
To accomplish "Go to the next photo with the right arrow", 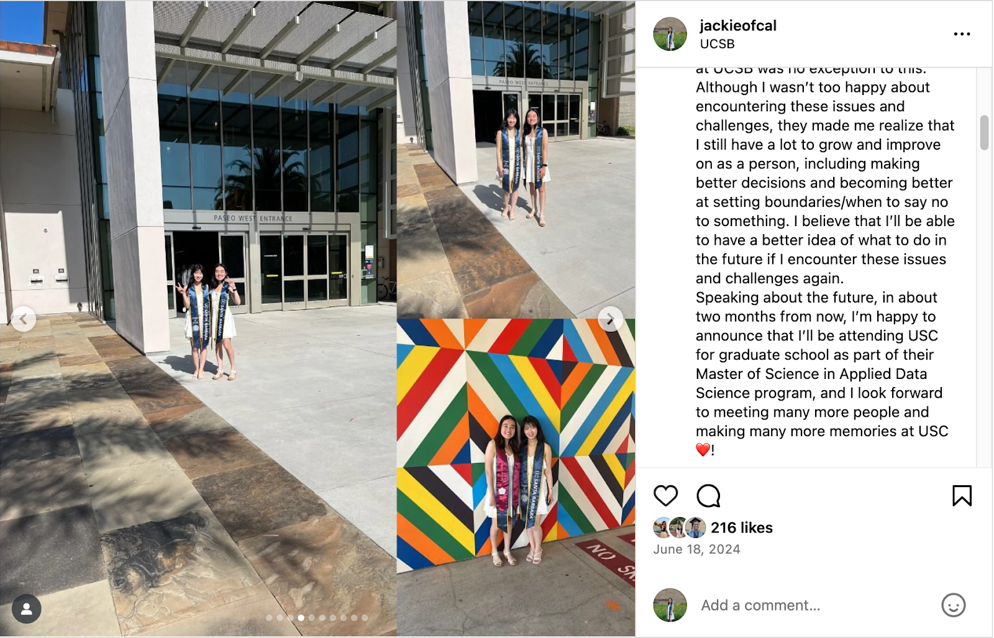I will (610, 319).
